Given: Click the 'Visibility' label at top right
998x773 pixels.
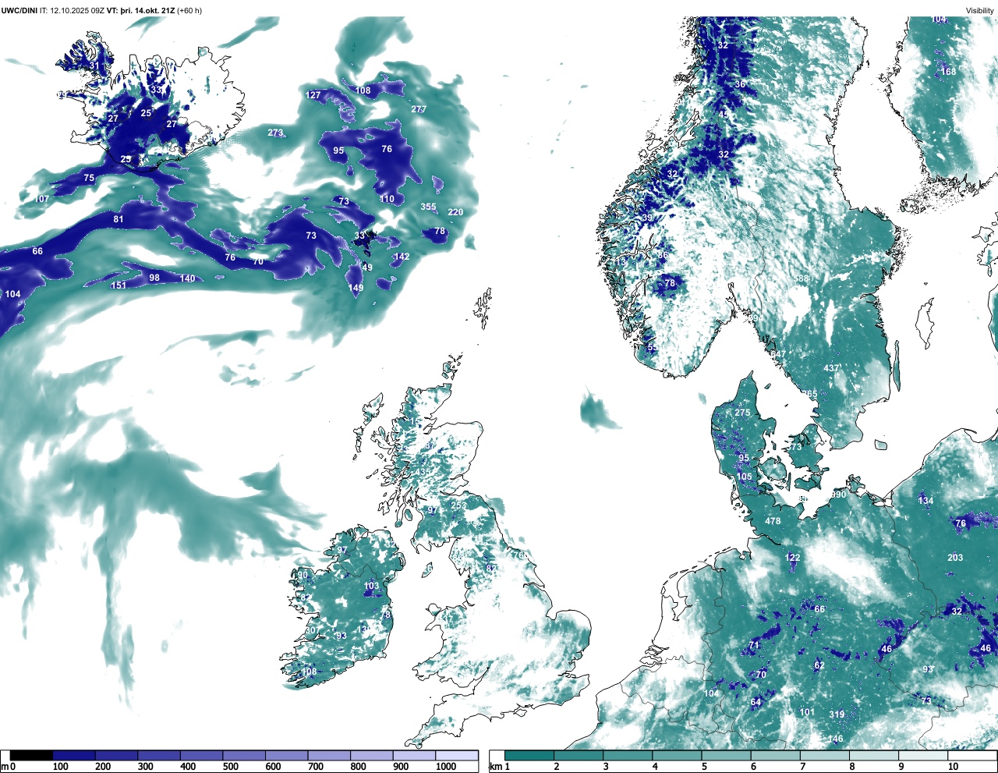Looking at the screenshot, I should 980,10.
